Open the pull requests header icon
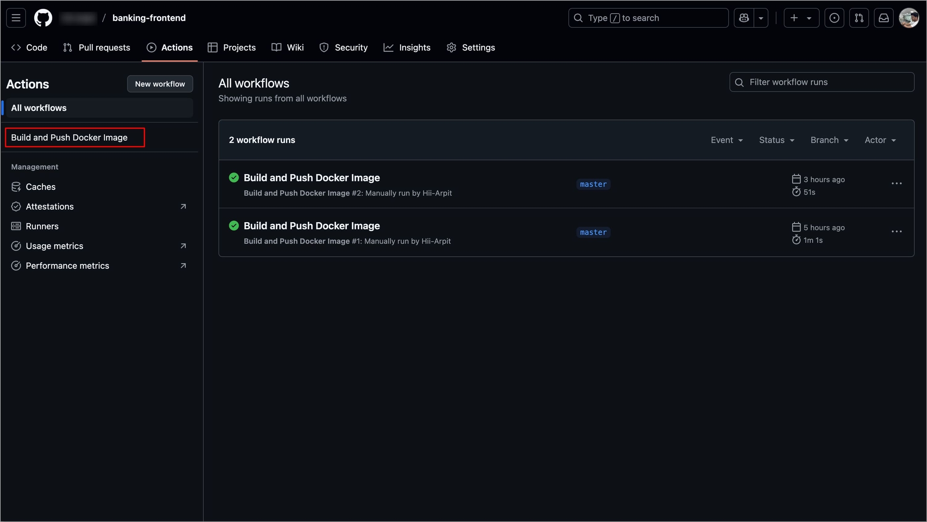The width and height of the screenshot is (927, 522). pos(859,18)
